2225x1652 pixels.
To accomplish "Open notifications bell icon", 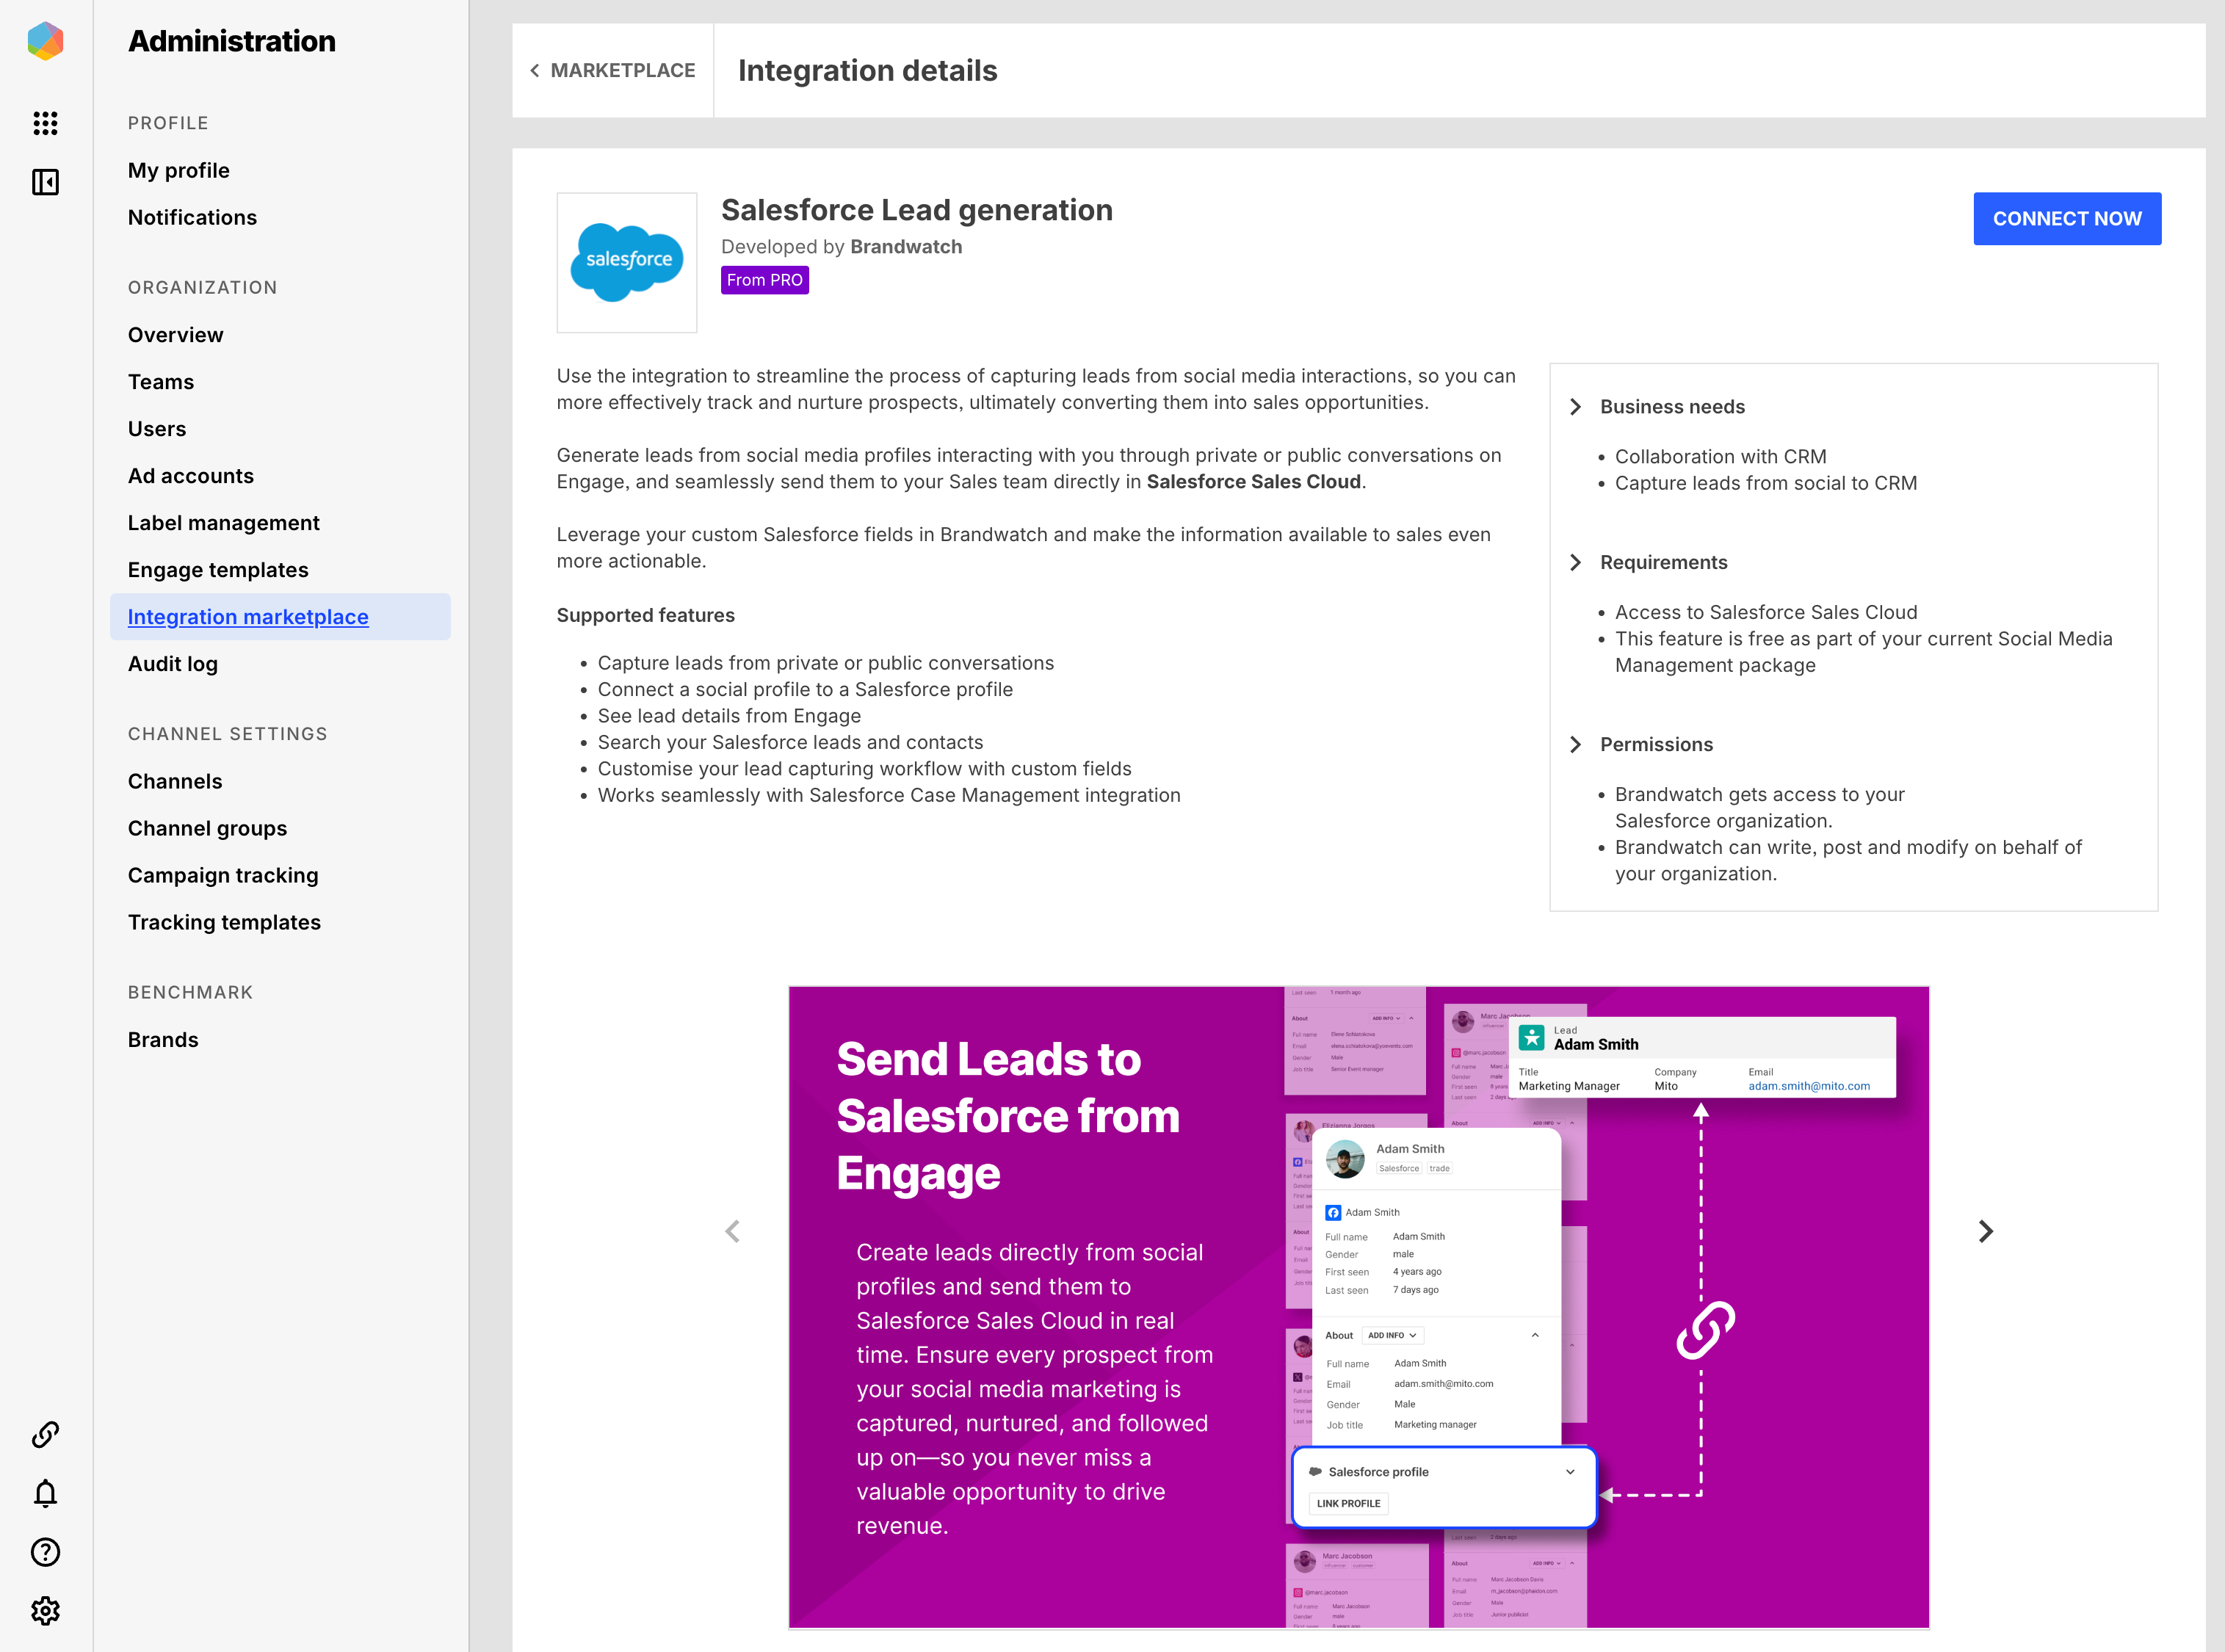I will click(x=46, y=1493).
